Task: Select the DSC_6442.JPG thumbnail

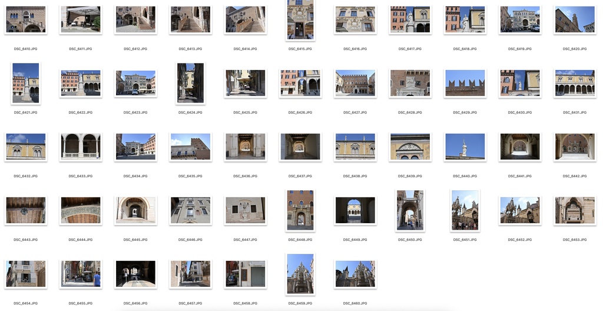Action: coord(575,147)
